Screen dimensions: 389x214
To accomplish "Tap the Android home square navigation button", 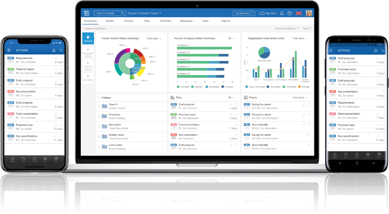I will 357,163.
